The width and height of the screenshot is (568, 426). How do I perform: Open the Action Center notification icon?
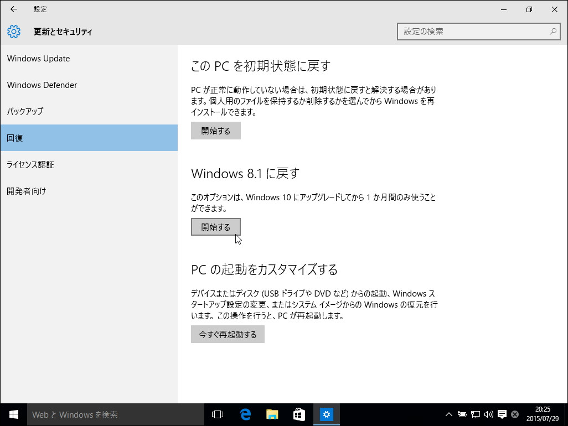(502, 414)
